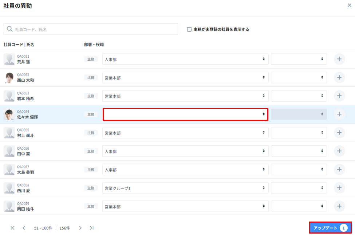Open the position dropdown for 田中 翼
Image resolution: width=355 pixels, height=235 pixels.
[x=299, y=151]
